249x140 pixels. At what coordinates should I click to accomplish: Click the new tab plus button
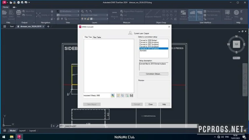[x=48, y=26]
